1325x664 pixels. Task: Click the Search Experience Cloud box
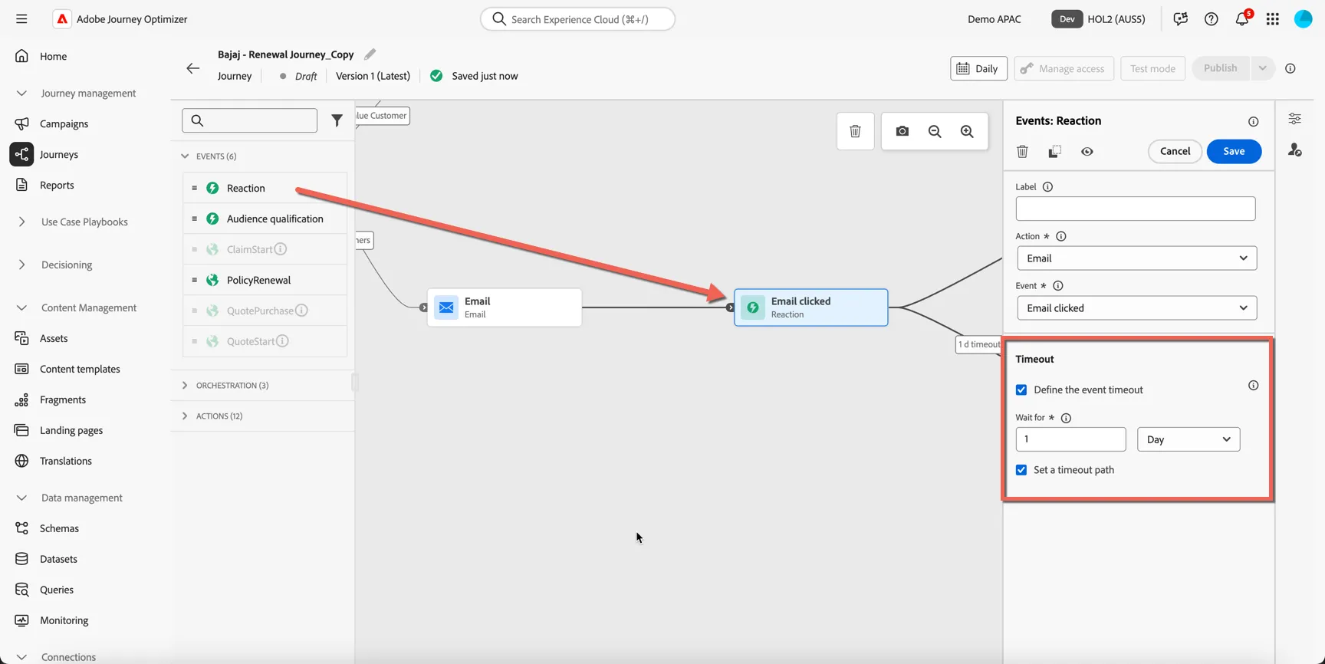pos(577,19)
